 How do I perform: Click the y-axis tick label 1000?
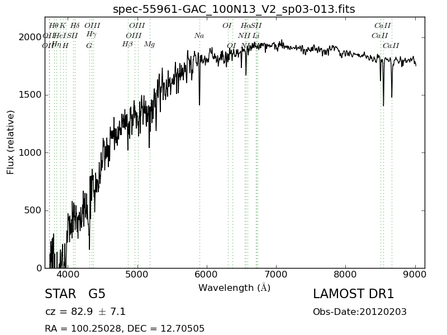[x=30, y=152]
